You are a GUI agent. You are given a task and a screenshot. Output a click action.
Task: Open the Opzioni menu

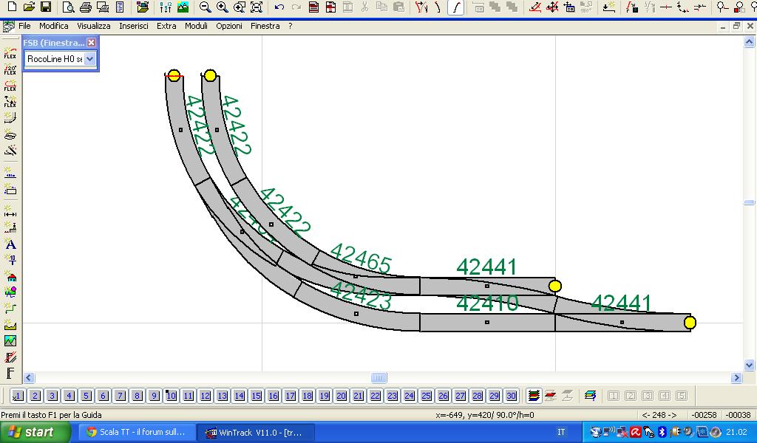[229, 26]
